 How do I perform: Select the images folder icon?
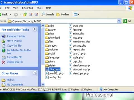click(47, 46)
